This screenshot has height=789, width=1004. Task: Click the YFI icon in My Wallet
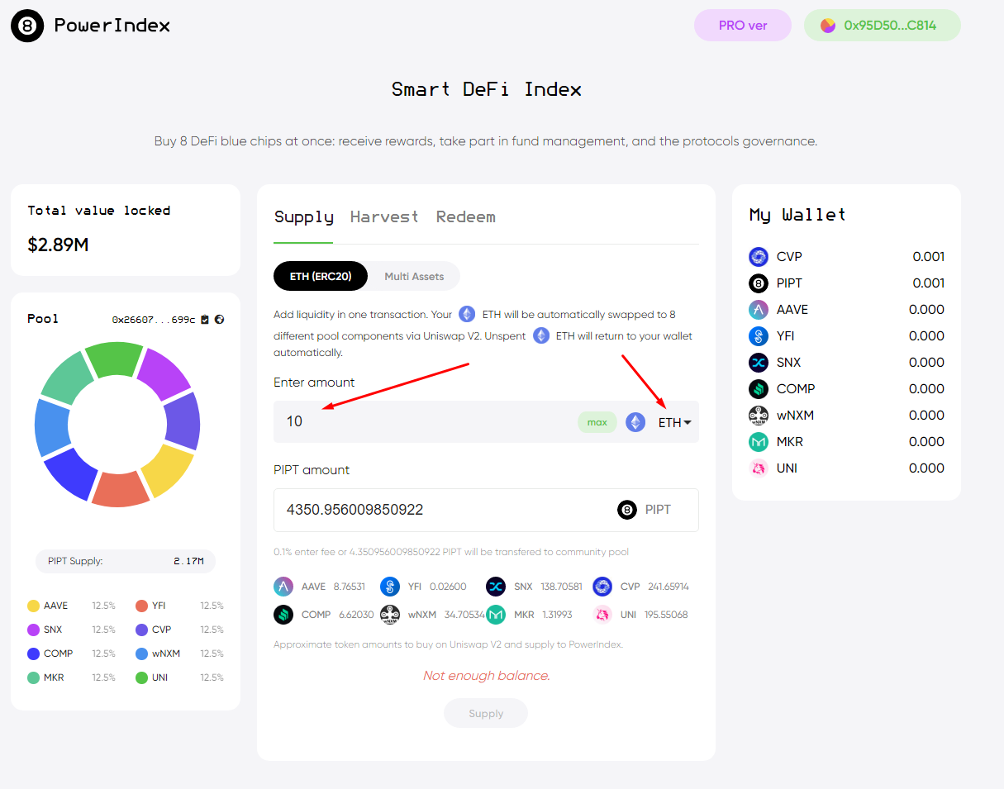759,336
